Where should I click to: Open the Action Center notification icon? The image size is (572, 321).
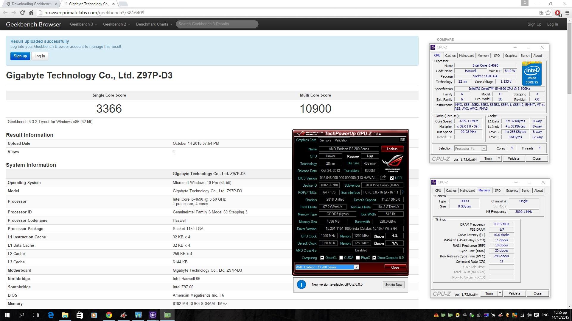536,315
